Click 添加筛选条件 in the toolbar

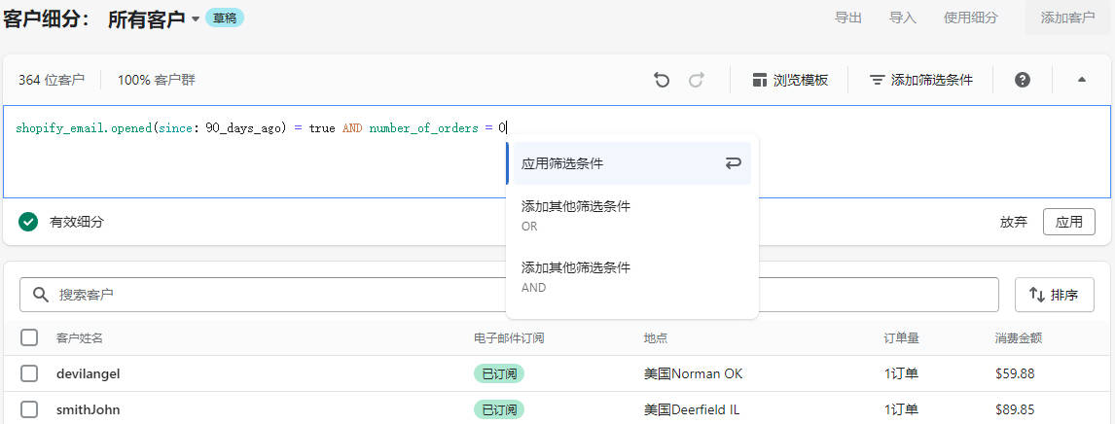pyautogui.click(x=921, y=81)
